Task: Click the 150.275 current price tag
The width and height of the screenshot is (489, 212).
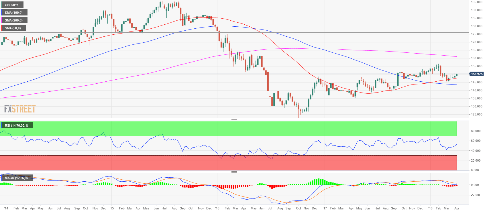Action: (476, 74)
